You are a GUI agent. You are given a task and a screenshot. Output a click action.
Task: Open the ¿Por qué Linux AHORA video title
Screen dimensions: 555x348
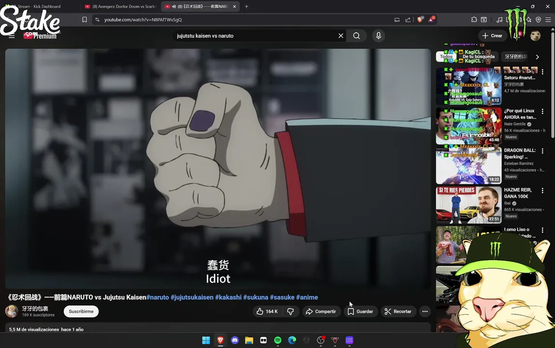520,114
